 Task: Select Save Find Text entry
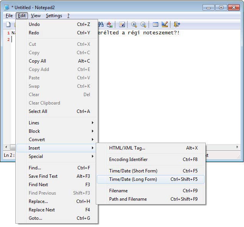click(57, 176)
